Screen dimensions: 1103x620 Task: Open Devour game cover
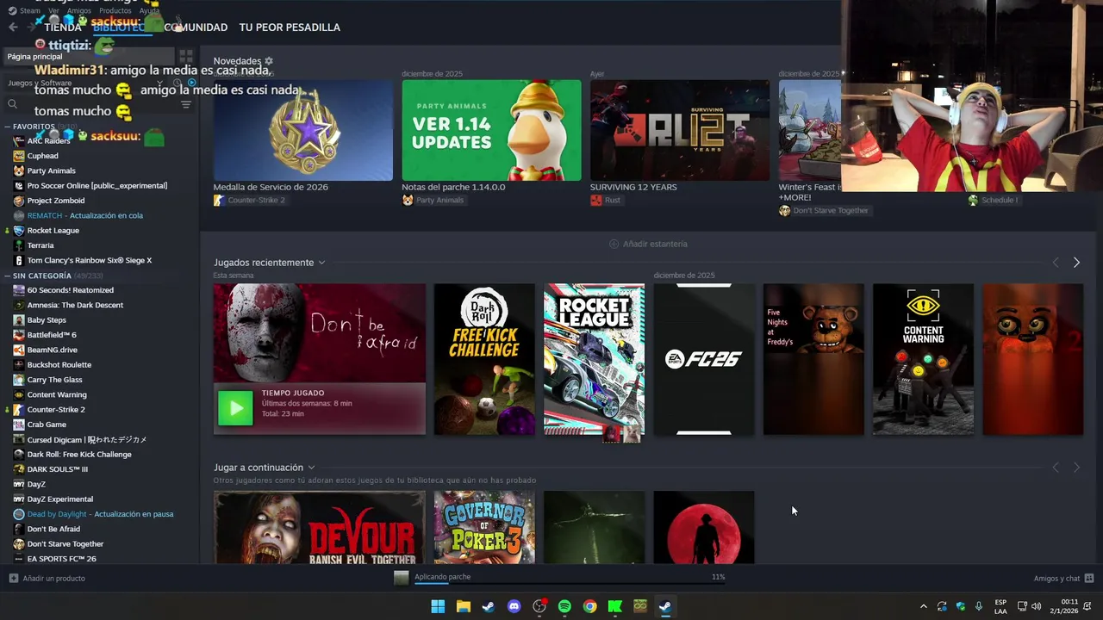(x=320, y=528)
